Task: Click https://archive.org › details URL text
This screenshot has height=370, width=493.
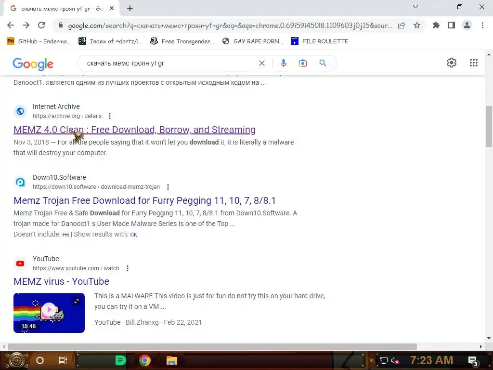Action: [x=67, y=116]
